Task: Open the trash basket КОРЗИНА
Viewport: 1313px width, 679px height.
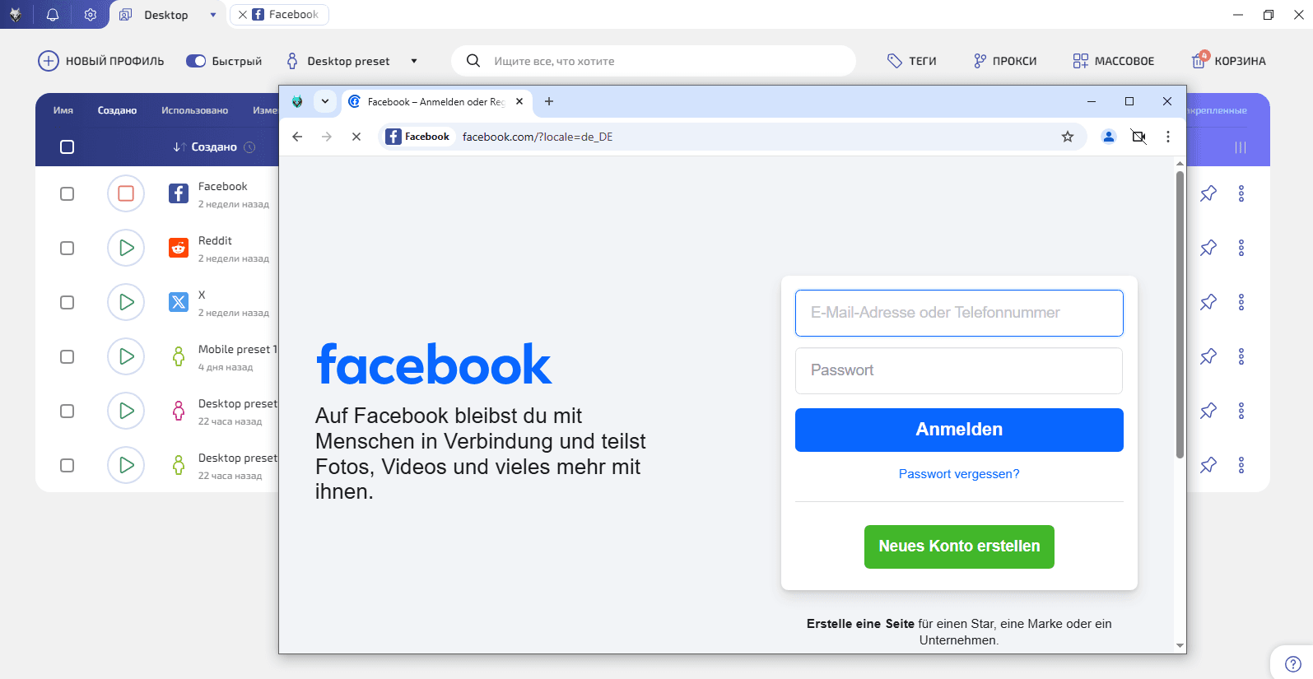Action: (1229, 60)
